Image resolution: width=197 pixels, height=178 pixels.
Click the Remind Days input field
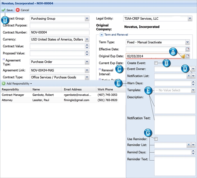coord(173,152)
